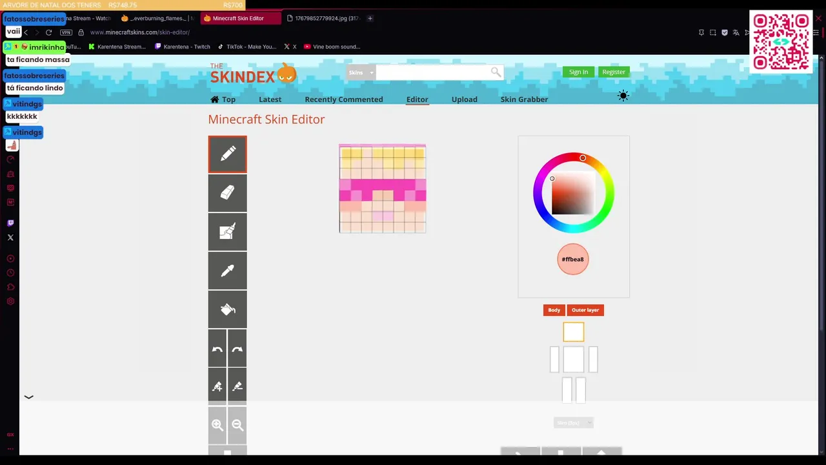Click the snapshot icon in browser toolbar

(713, 32)
